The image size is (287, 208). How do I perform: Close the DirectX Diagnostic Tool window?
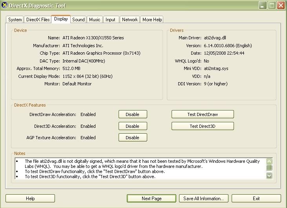[281, 6]
